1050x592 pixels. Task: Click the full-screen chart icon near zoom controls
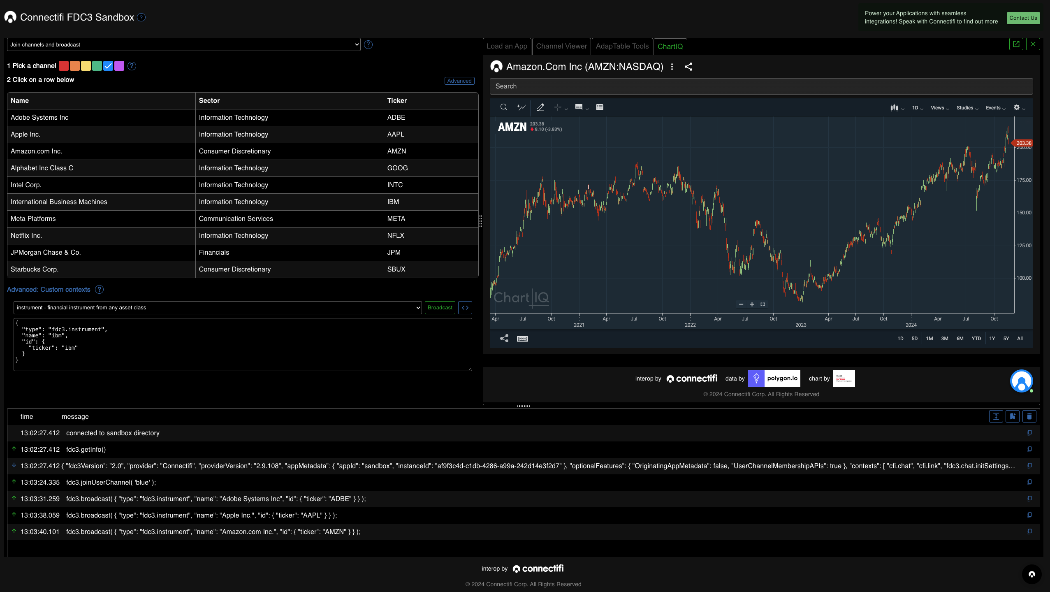click(763, 304)
